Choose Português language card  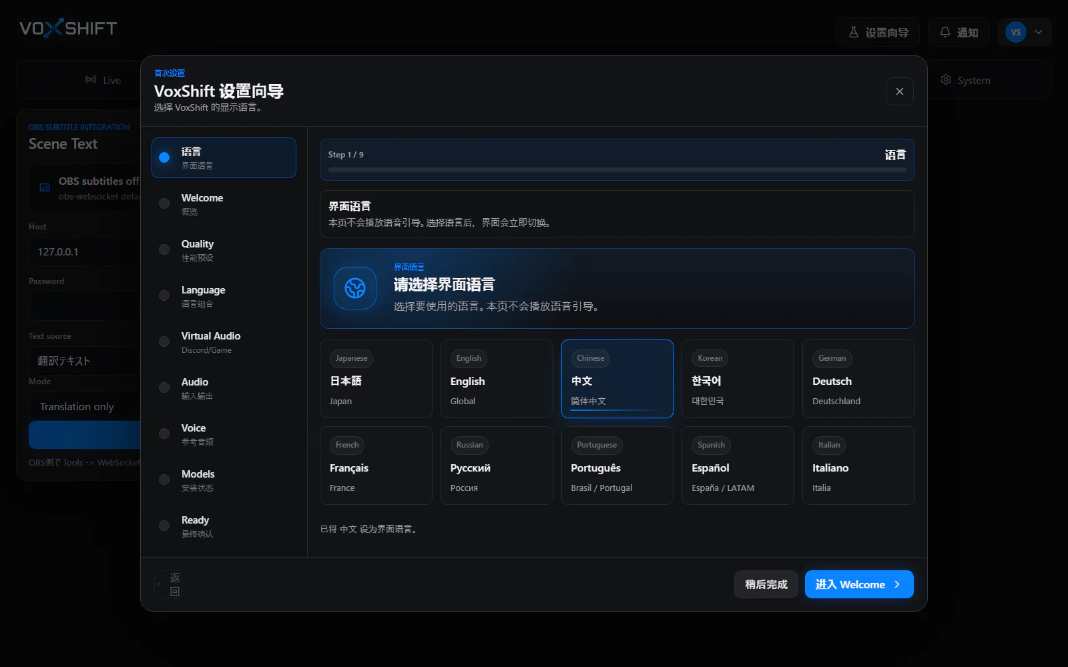(x=617, y=466)
